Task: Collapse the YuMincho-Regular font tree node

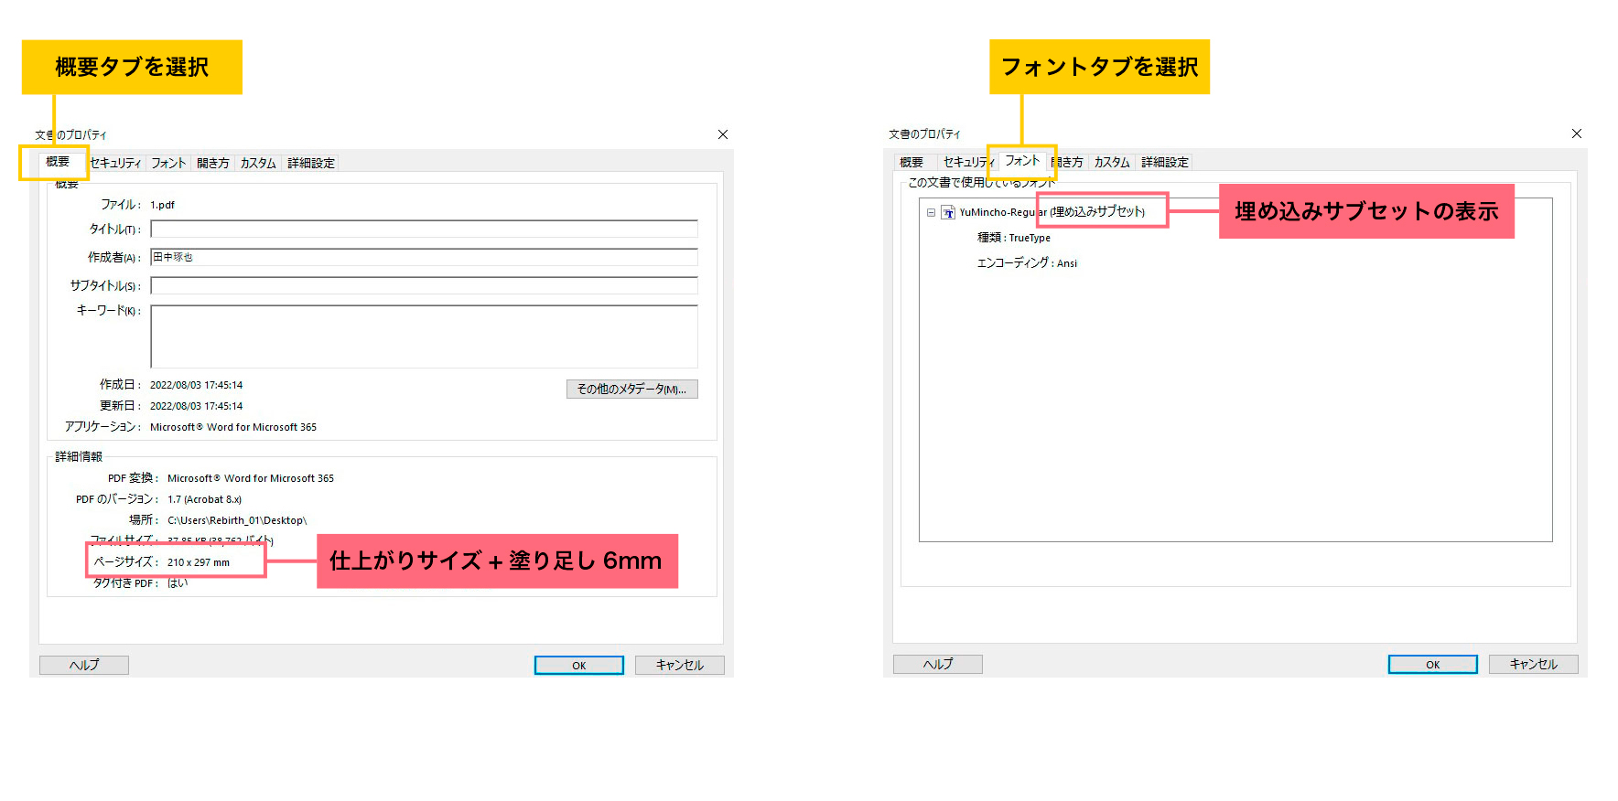Action: 931,212
